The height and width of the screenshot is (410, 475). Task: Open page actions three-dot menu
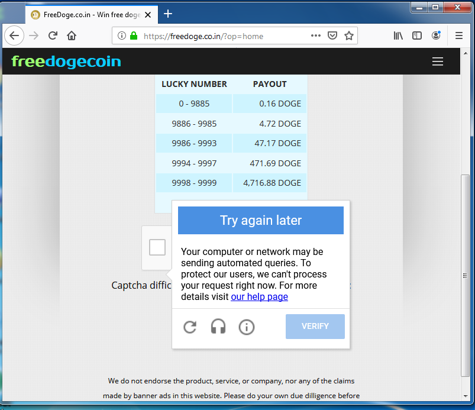tap(316, 35)
